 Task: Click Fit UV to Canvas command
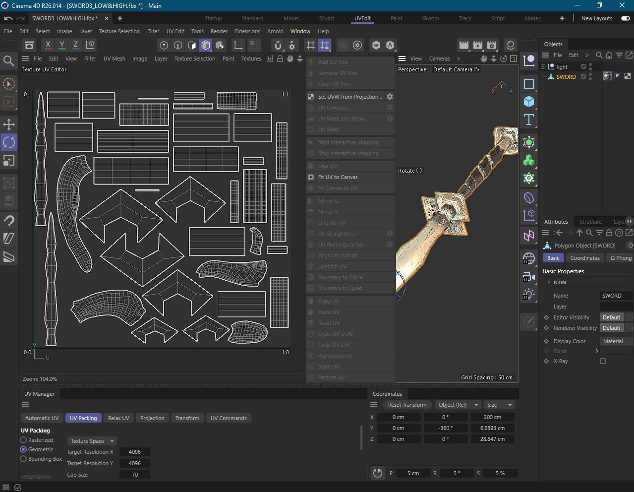click(338, 177)
